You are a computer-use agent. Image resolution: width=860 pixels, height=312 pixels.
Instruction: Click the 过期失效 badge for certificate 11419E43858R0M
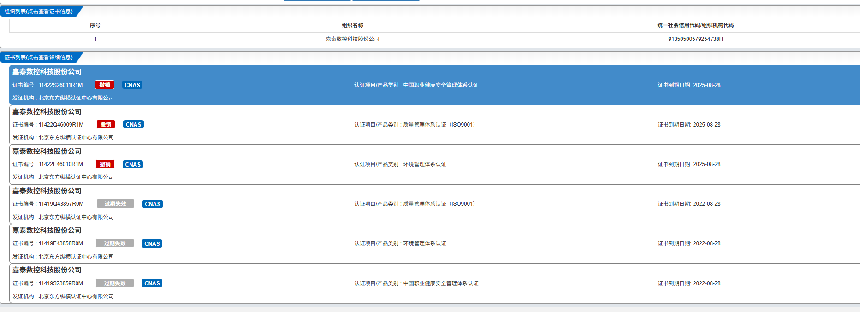coord(115,243)
